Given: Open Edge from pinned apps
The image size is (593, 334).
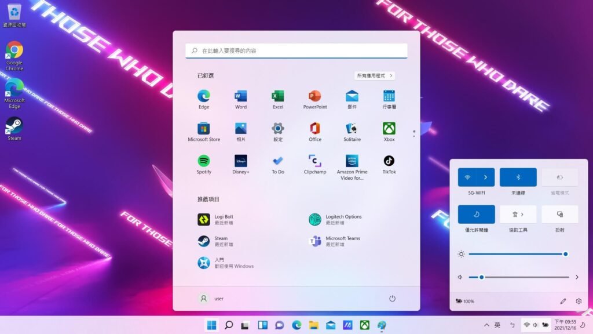Looking at the screenshot, I should point(203,100).
